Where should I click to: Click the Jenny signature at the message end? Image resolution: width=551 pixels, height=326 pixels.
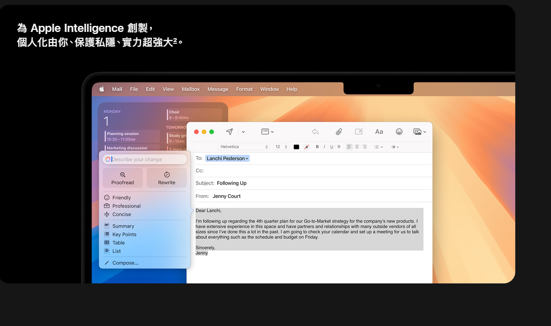(202, 253)
